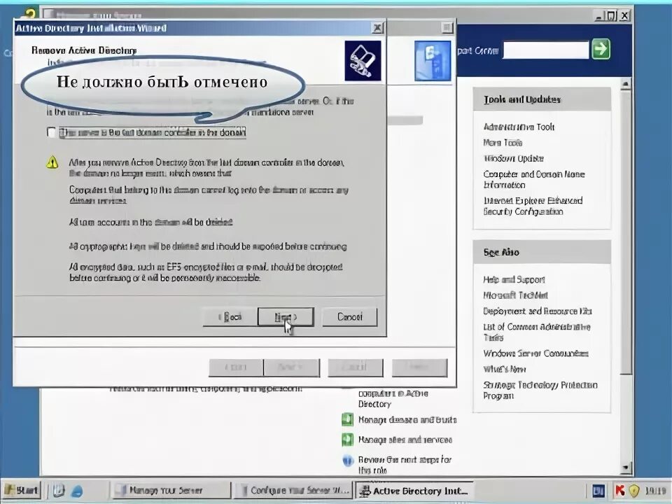Open Deployment and Resource Kits link
672x504 pixels.
pos(538,311)
